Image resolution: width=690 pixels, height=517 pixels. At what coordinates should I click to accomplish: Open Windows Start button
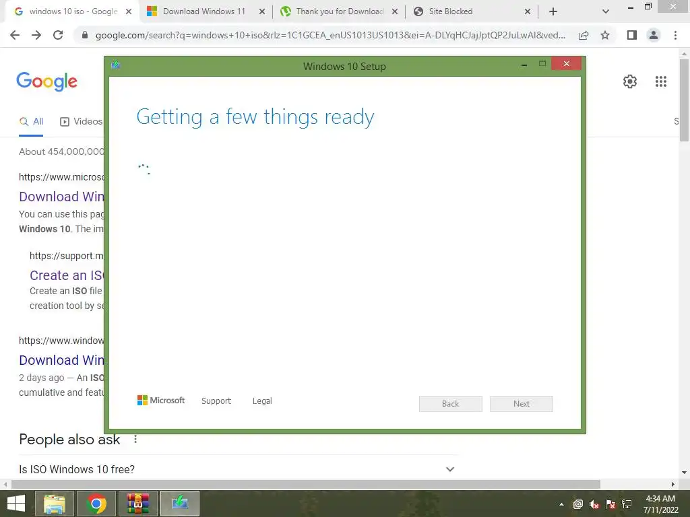[16, 504]
